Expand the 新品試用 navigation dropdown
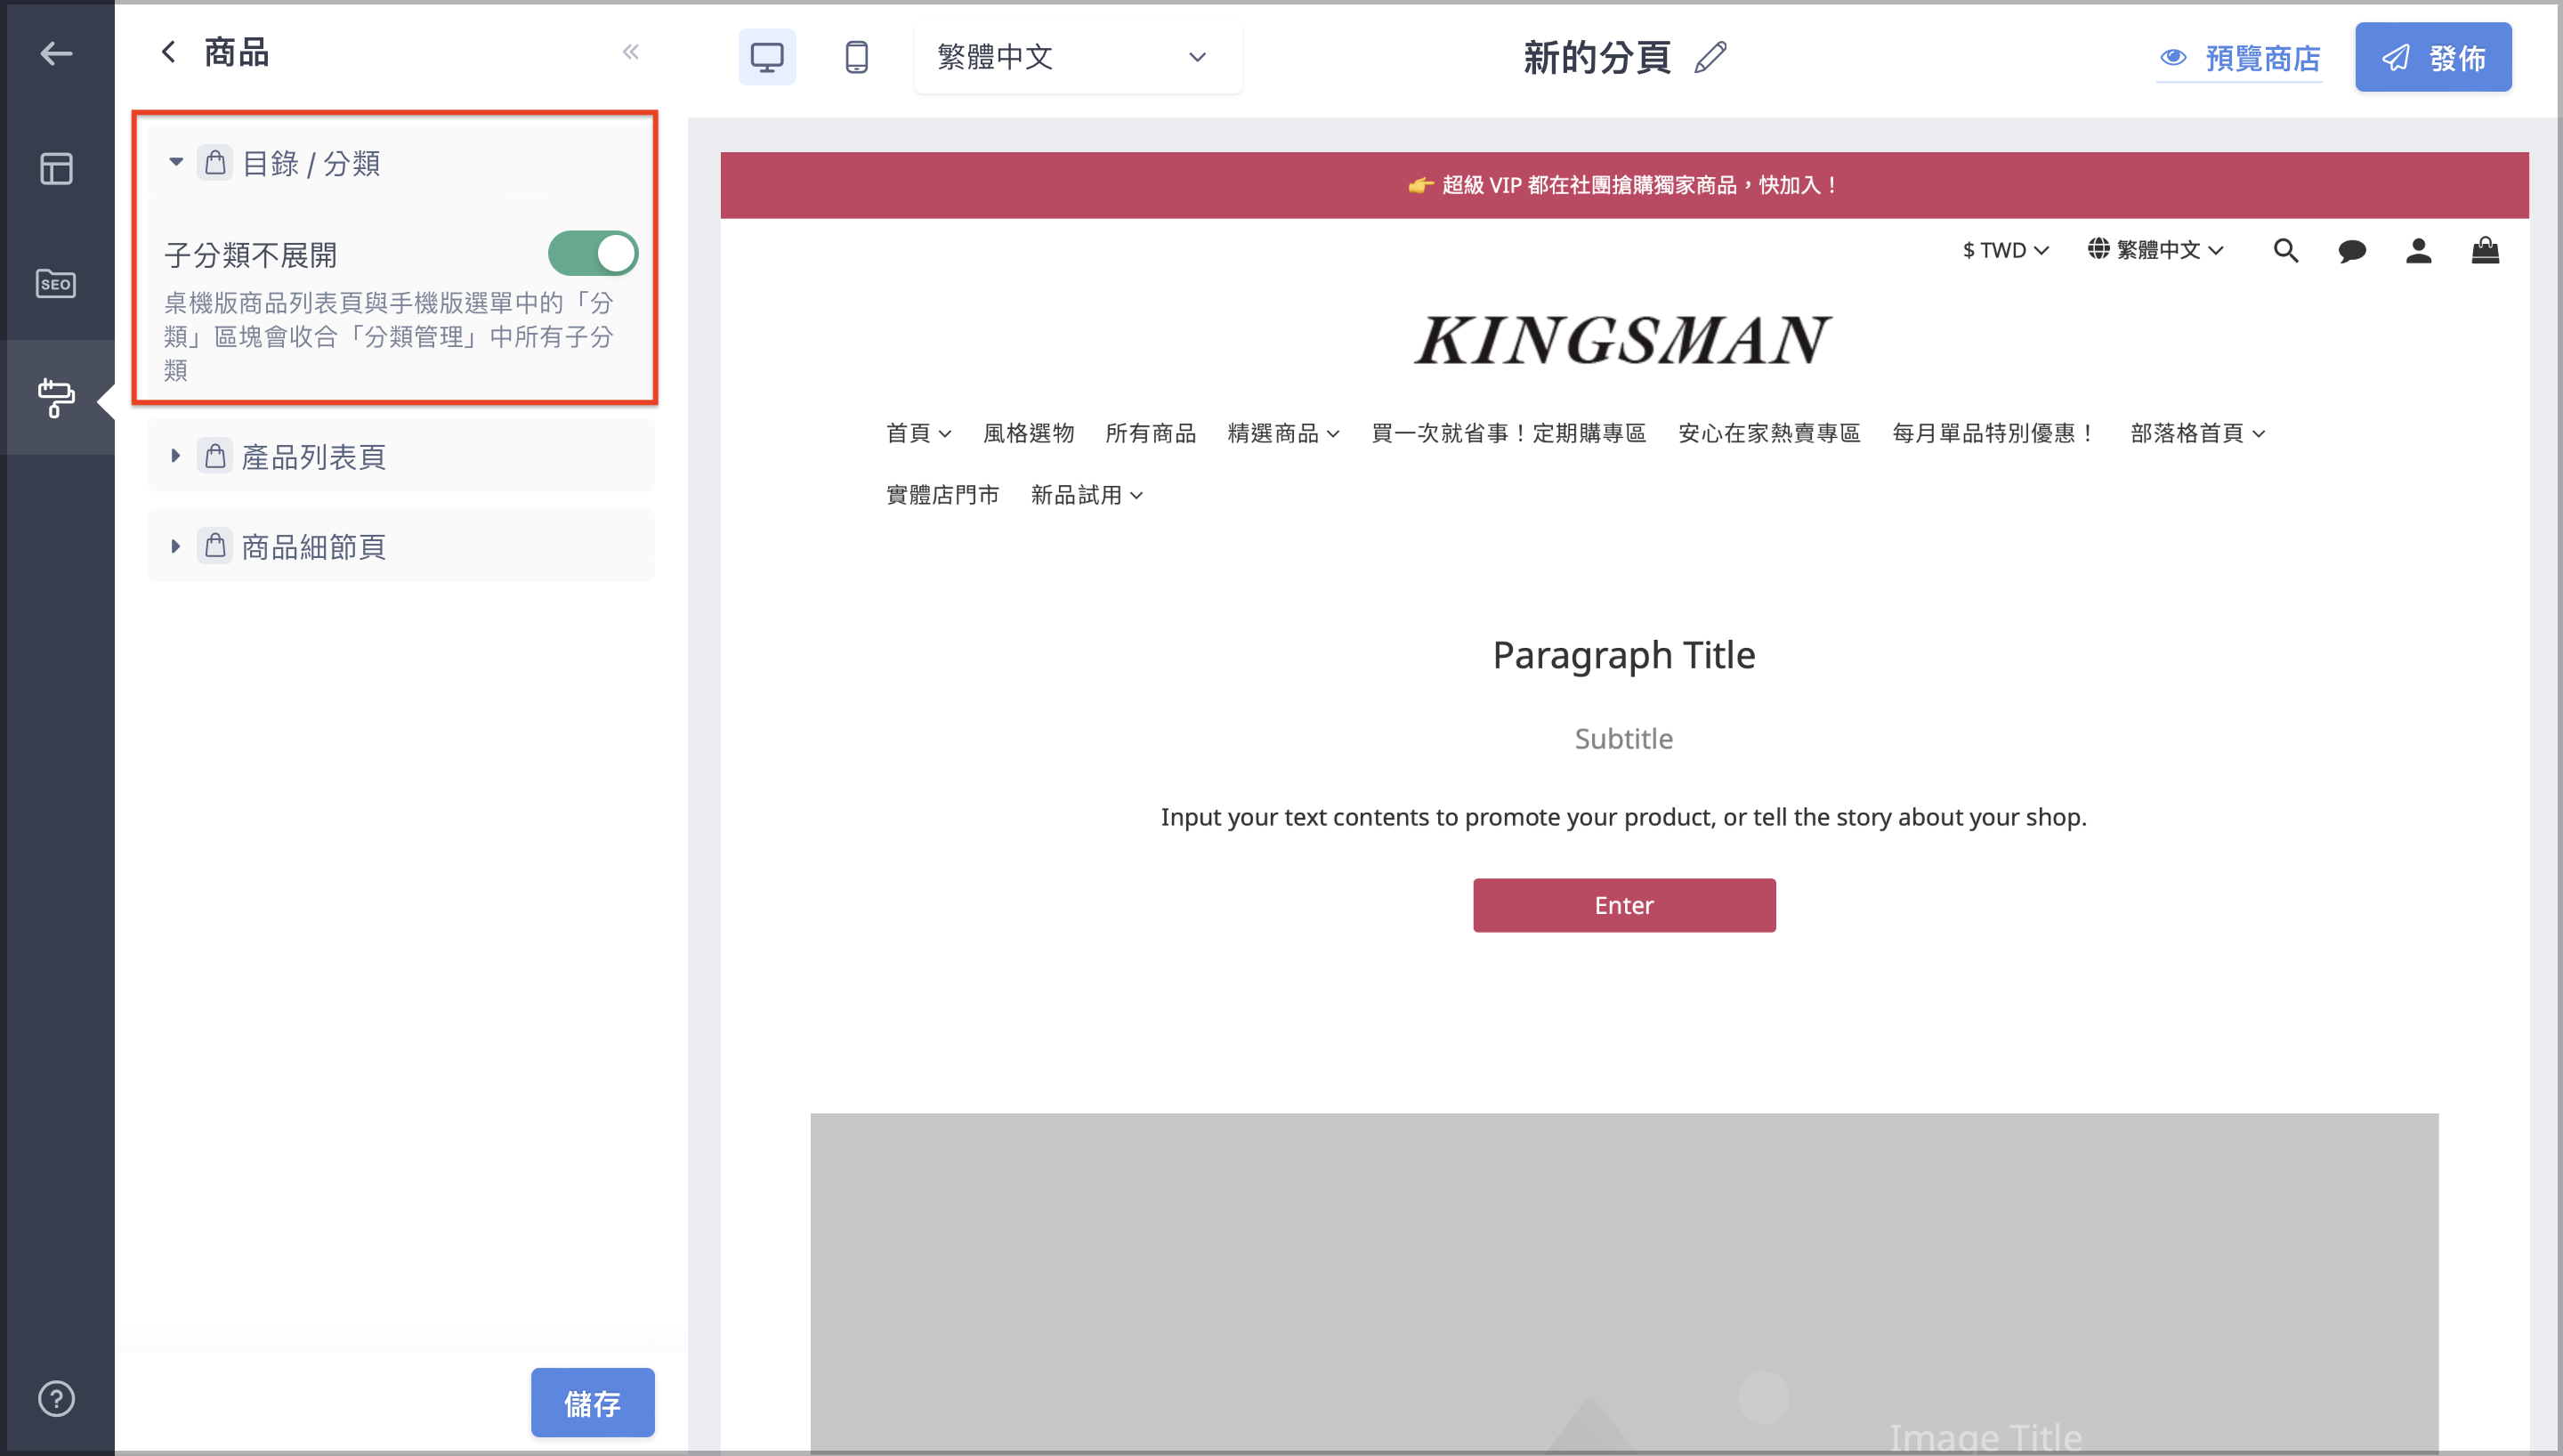The height and width of the screenshot is (1456, 2563). (1087, 495)
